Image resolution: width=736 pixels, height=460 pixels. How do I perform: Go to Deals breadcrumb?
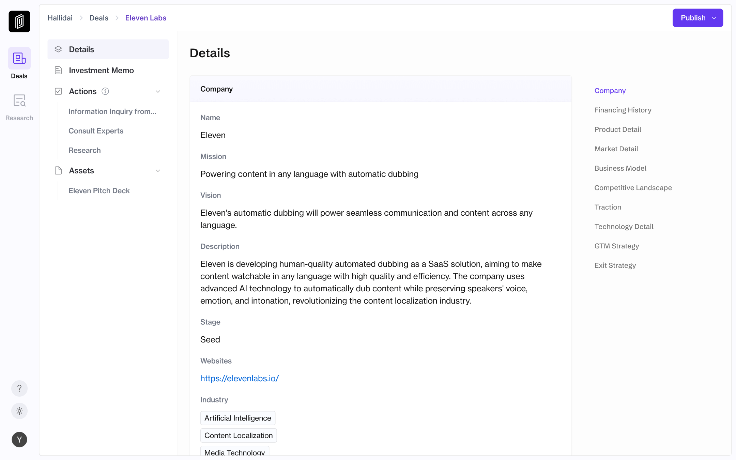99,18
